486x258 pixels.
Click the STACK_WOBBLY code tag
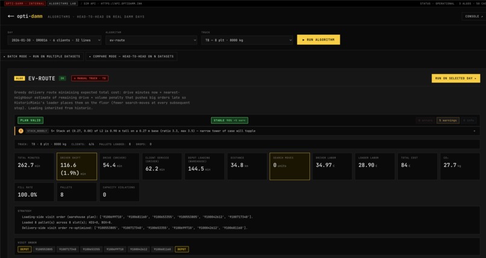click(x=37, y=131)
